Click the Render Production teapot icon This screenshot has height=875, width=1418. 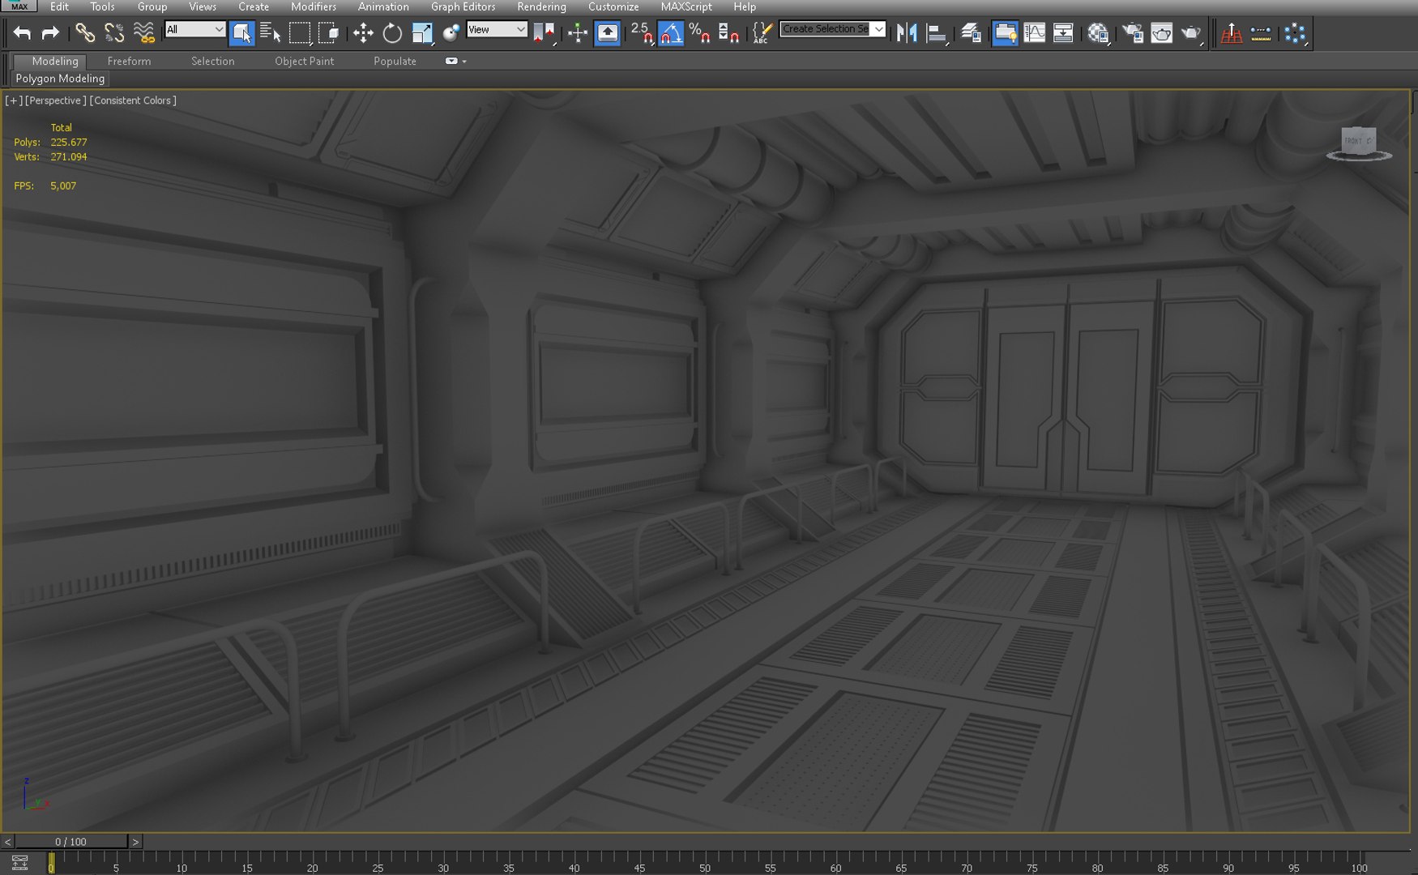(x=1191, y=33)
